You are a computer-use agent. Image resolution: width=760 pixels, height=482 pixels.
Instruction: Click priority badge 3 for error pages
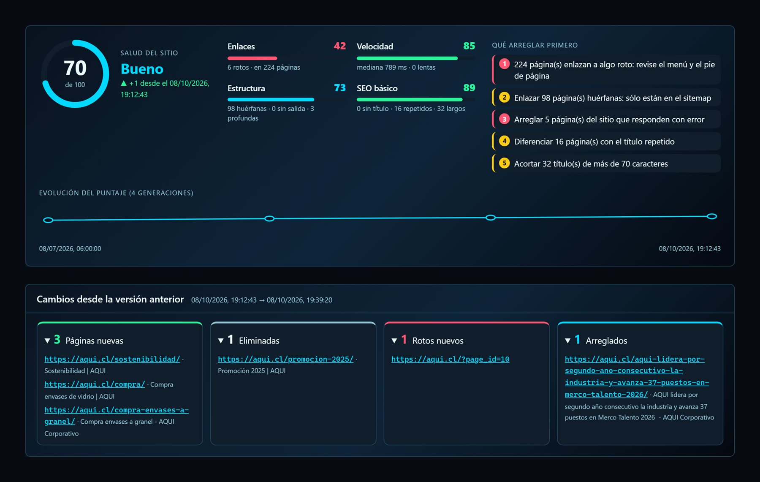[504, 120]
